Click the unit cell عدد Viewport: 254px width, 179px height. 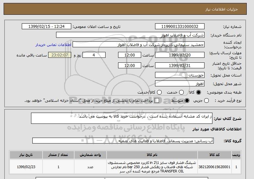(x=90, y=167)
